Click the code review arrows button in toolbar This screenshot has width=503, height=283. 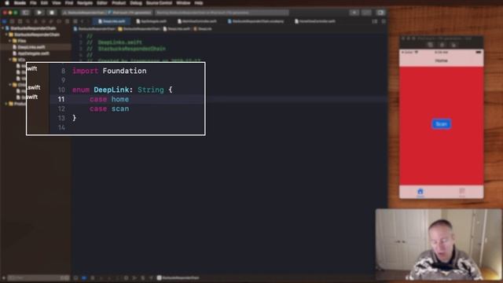click(x=366, y=13)
